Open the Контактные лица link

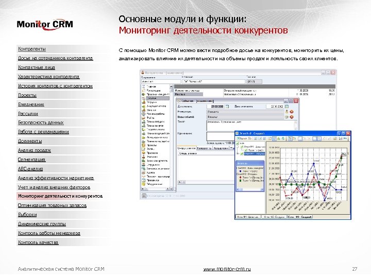pos(37,67)
